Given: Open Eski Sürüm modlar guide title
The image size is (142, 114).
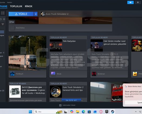Looking at the screenshot, I should pyautogui.click(x=115, y=43).
